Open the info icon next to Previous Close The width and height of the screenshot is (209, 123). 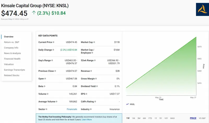tap(55, 71)
